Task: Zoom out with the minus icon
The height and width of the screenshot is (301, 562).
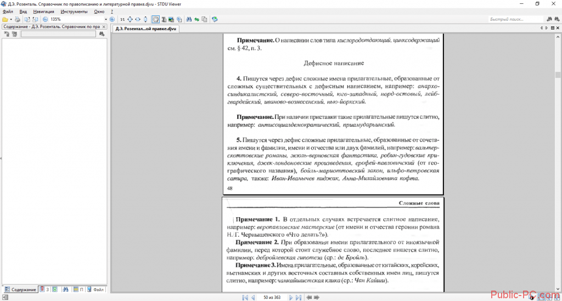Action: point(45,19)
